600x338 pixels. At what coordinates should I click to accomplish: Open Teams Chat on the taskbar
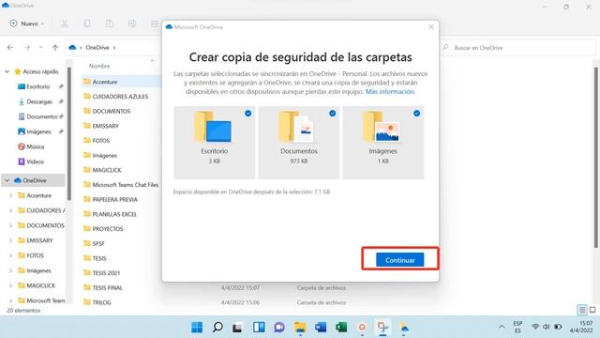279,328
